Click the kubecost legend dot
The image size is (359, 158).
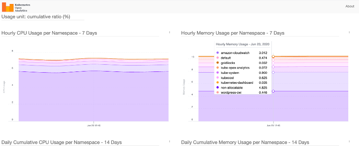[x=217, y=78]
